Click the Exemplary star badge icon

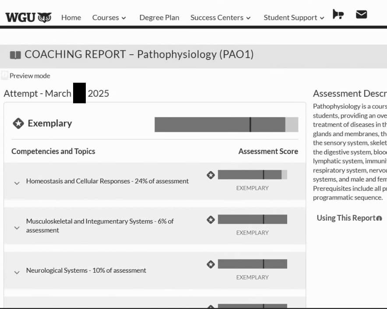coord(18,123)
